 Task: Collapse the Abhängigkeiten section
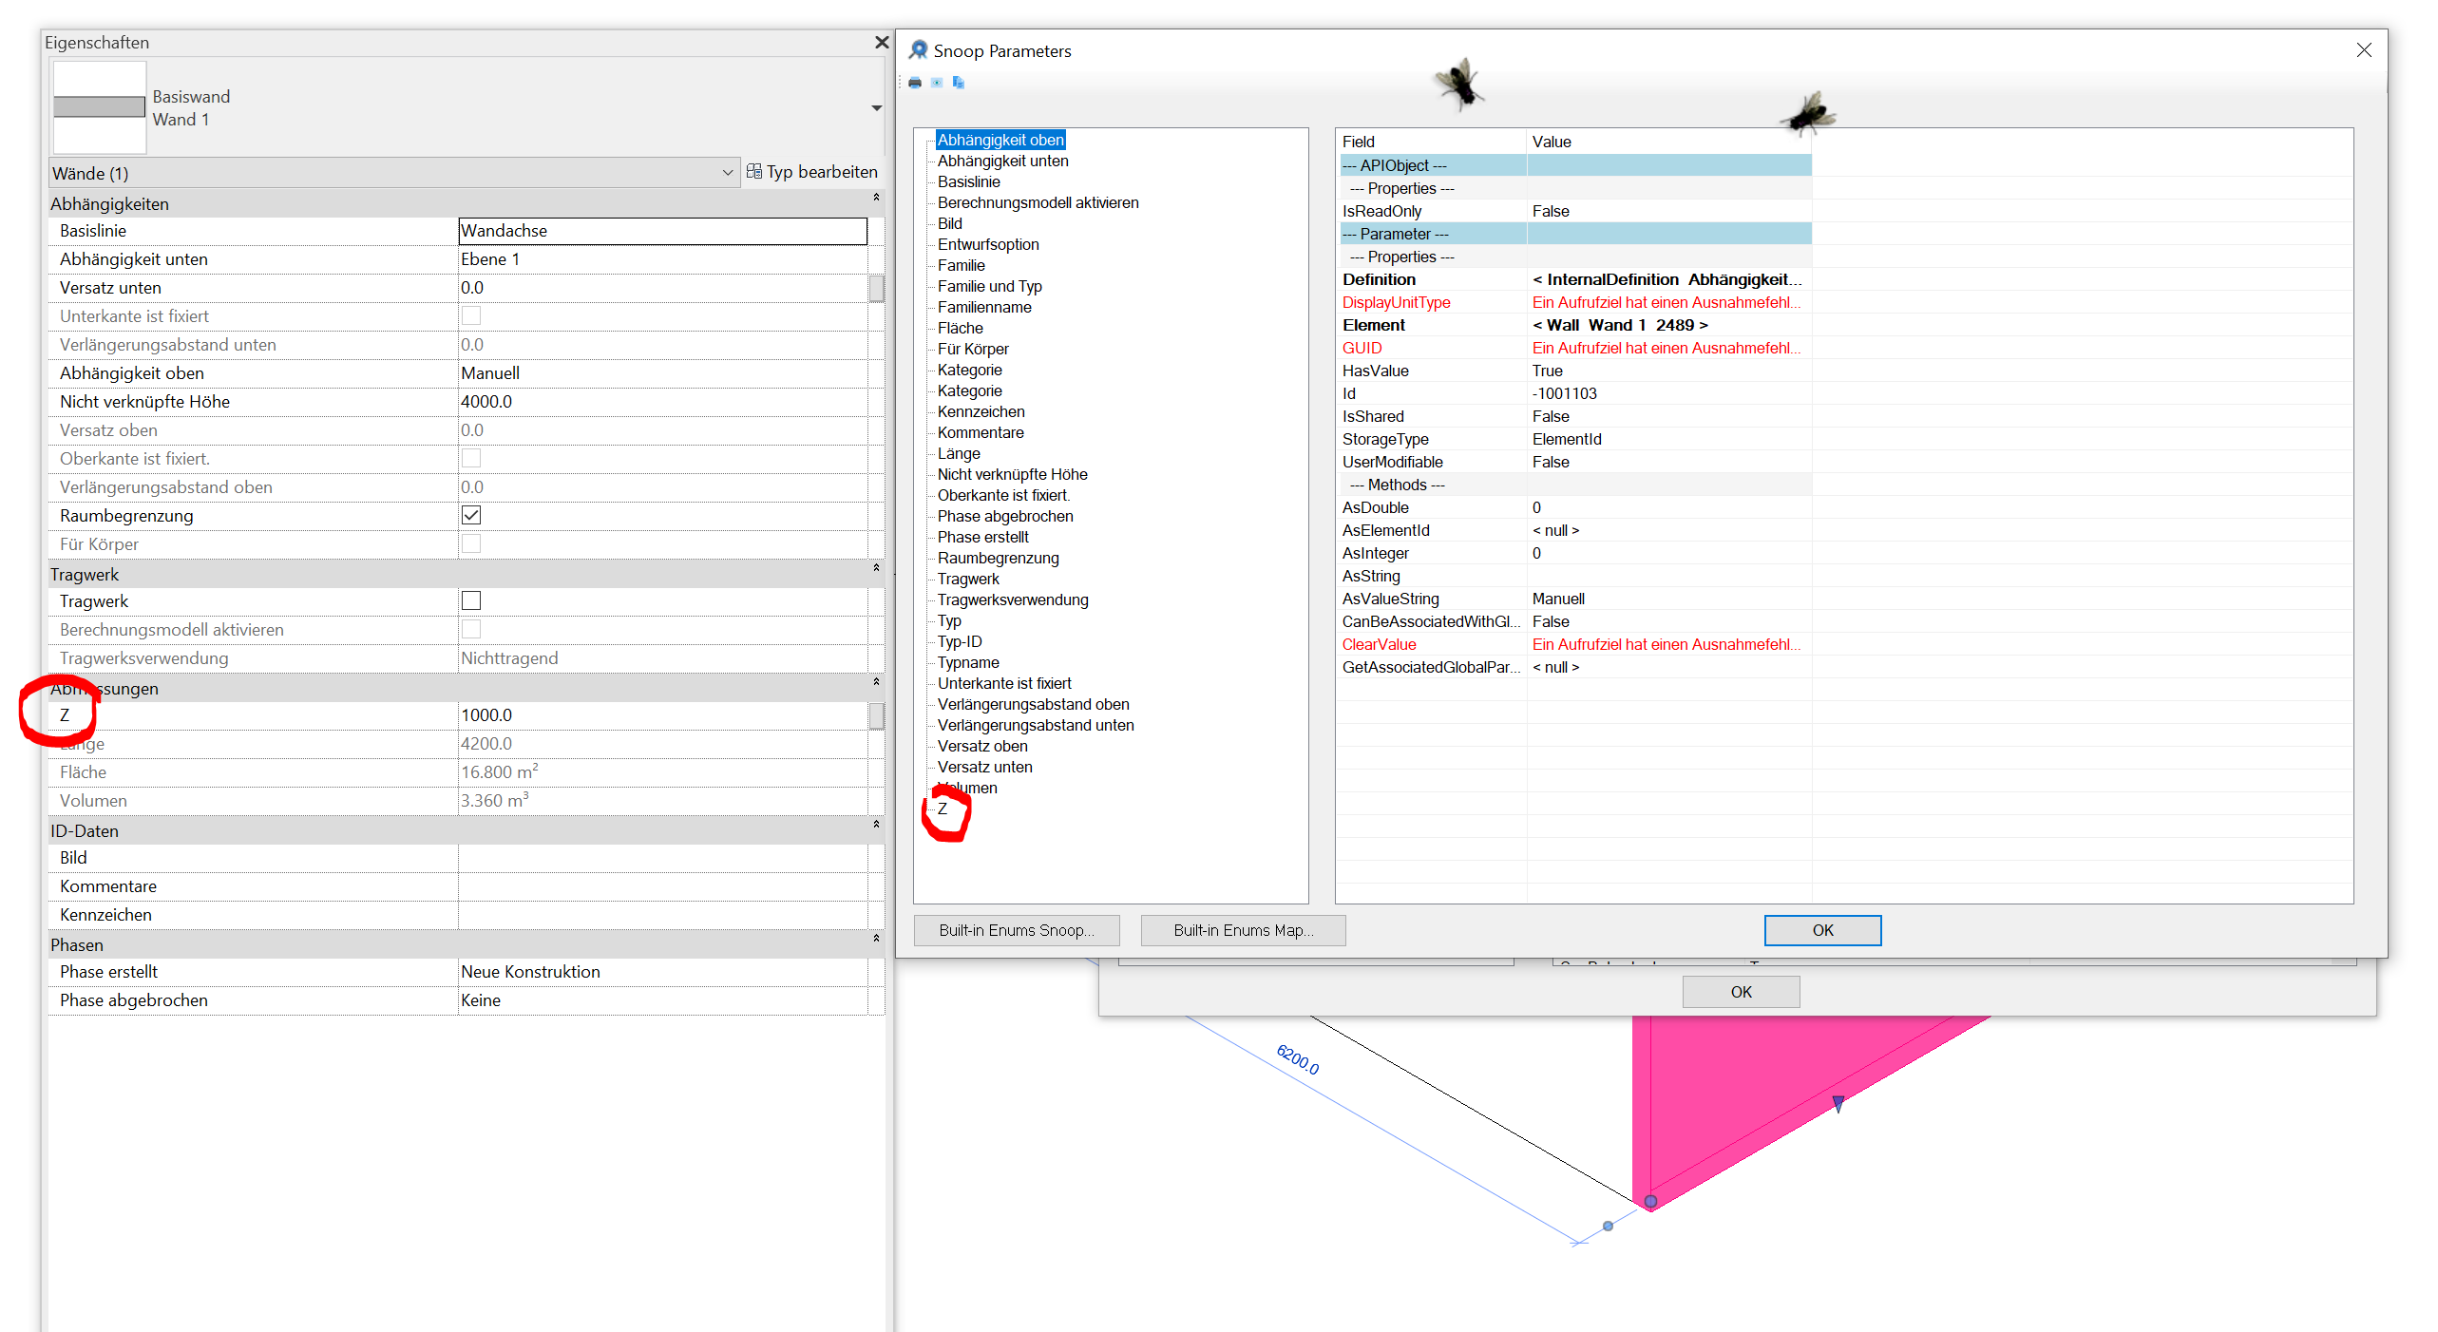tap(876, 199)
